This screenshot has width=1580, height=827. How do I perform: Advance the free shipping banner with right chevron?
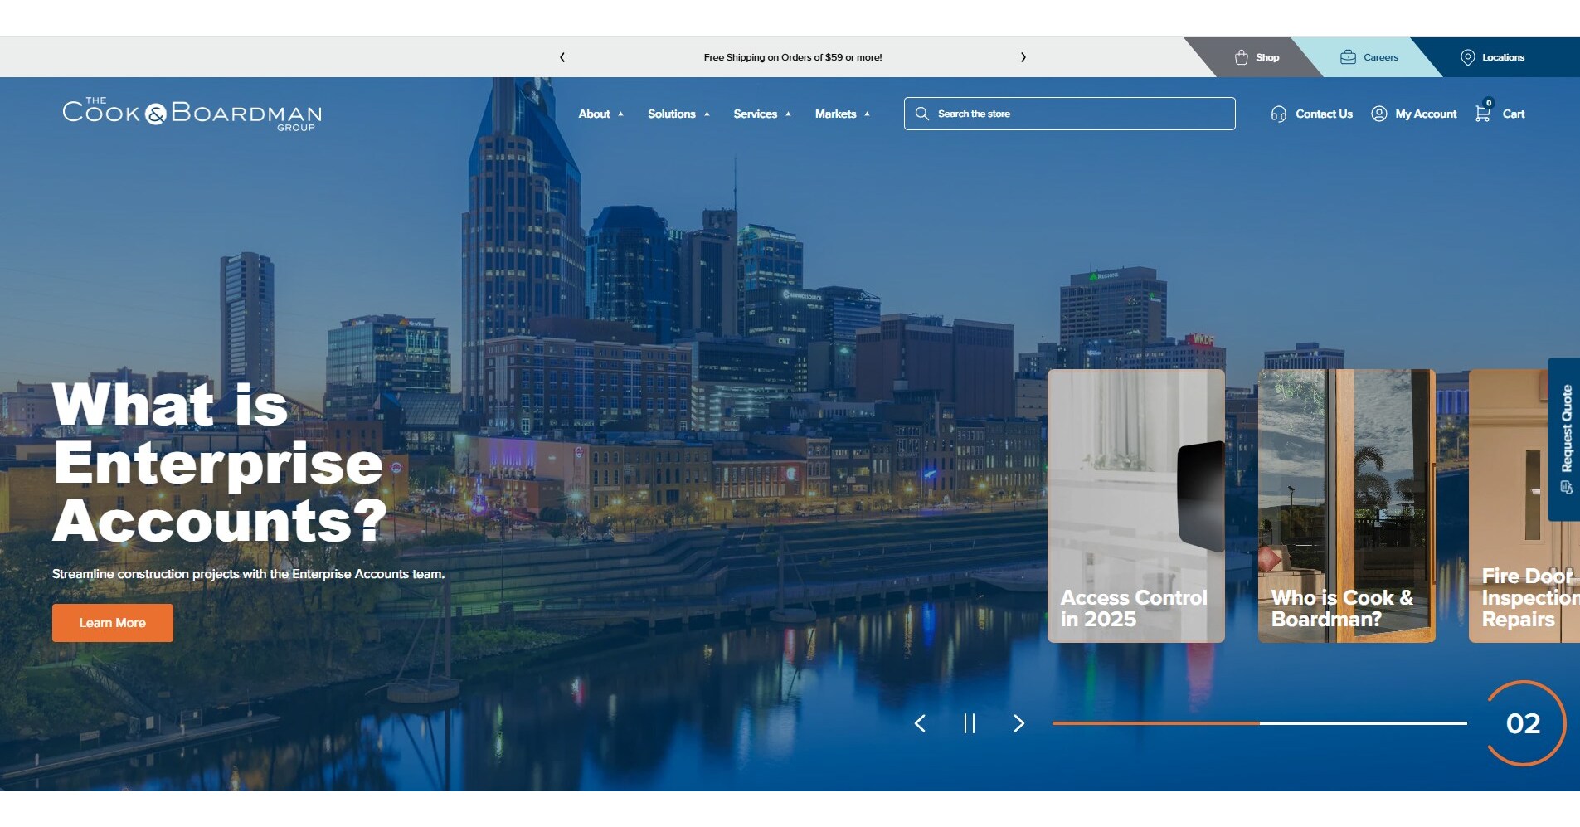(1023, 56)
